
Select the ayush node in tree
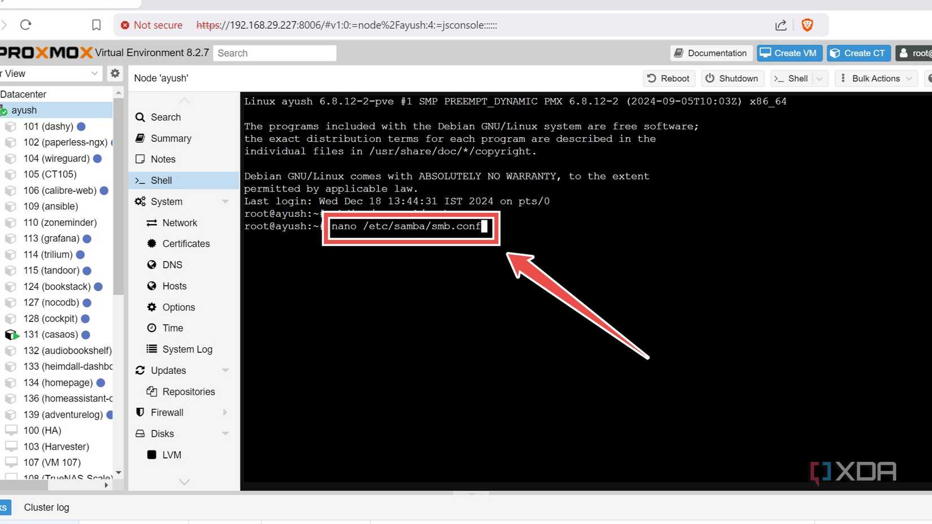point(56,110)
